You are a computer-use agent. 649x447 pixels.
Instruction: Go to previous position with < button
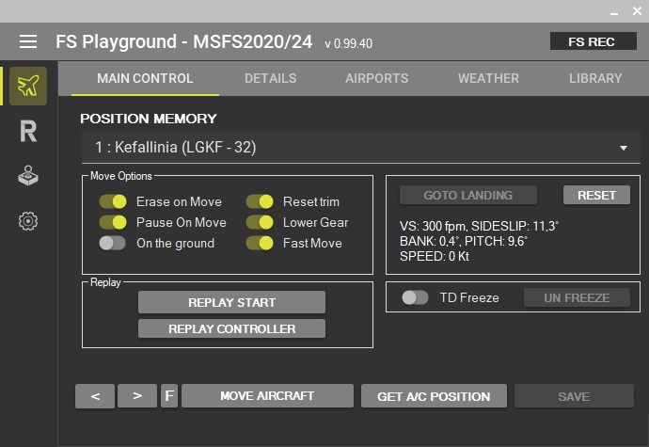pyautogui.click(x=95, y=396)
